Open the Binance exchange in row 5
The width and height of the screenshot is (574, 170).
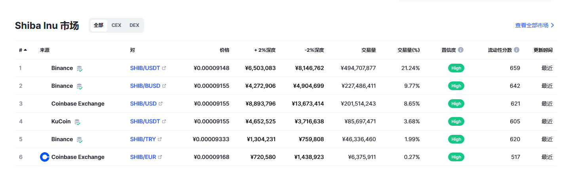coord(62,139)
